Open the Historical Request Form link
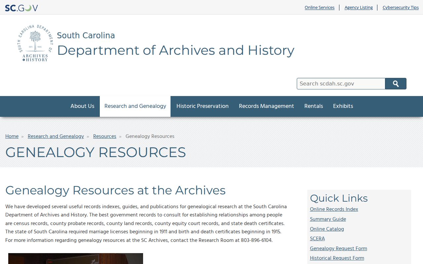Screen dimensions: 423x264 point(337,258)
